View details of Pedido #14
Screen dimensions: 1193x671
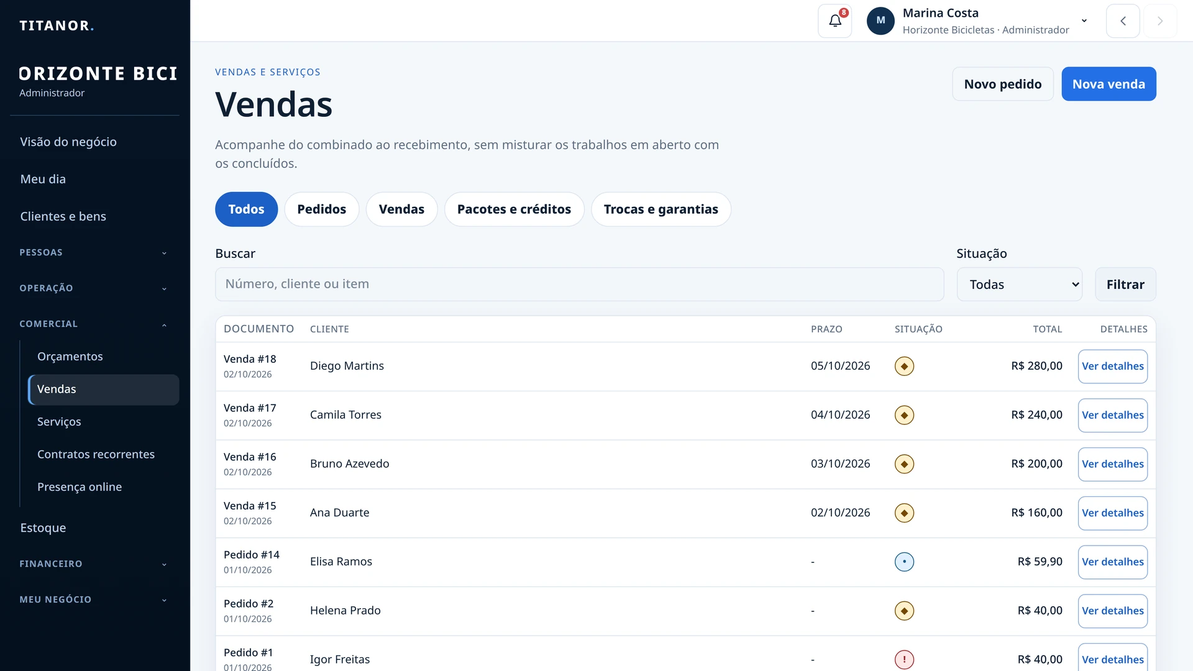tap(1112, 562)
